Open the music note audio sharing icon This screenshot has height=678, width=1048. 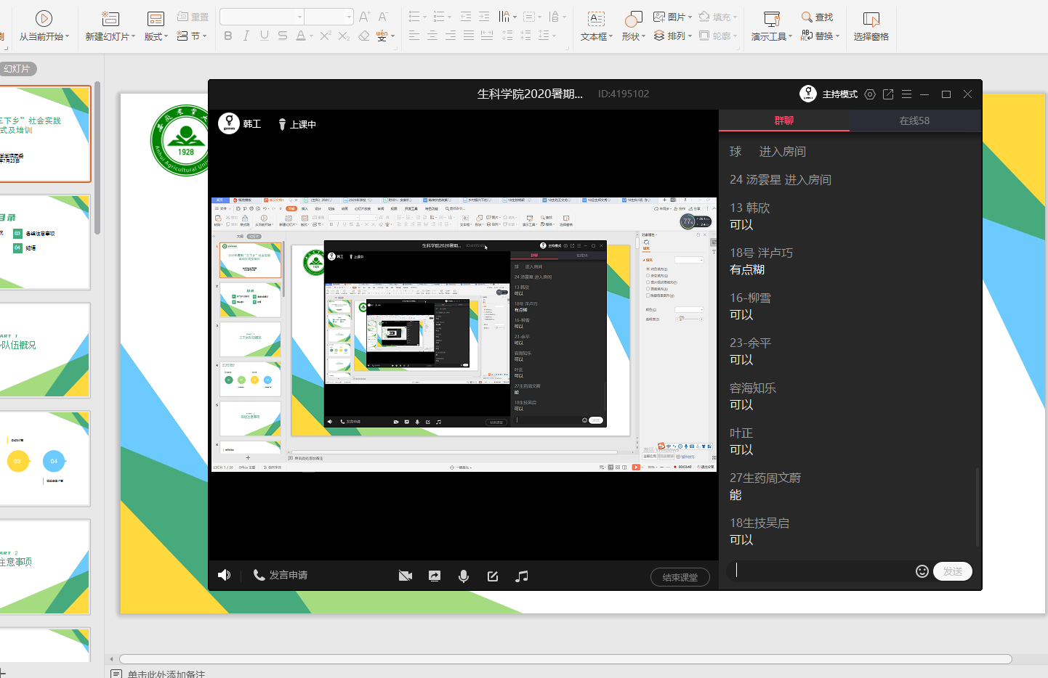522,576
